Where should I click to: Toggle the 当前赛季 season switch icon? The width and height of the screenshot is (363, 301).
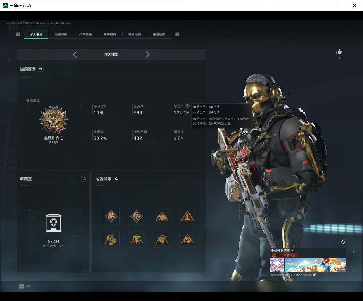click(41, 69)
